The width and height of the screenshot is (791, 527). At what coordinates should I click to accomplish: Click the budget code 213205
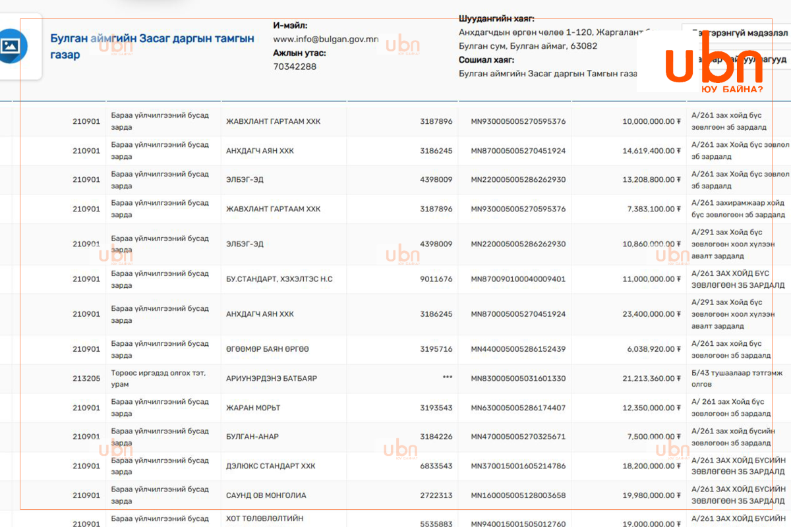[x=86, y=379]
